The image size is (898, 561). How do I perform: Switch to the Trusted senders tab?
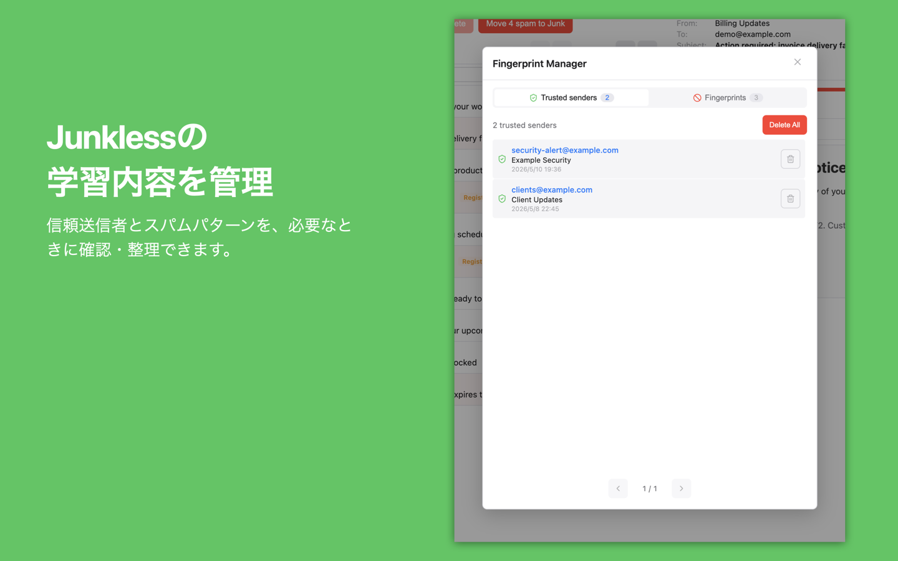pos(571,98)
